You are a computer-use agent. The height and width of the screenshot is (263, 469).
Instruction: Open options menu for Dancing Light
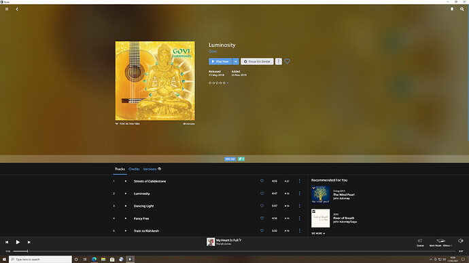tap(299, 206)
